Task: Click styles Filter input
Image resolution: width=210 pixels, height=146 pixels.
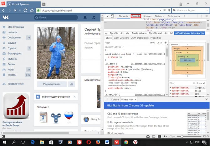Action: [x=126, y=43]
